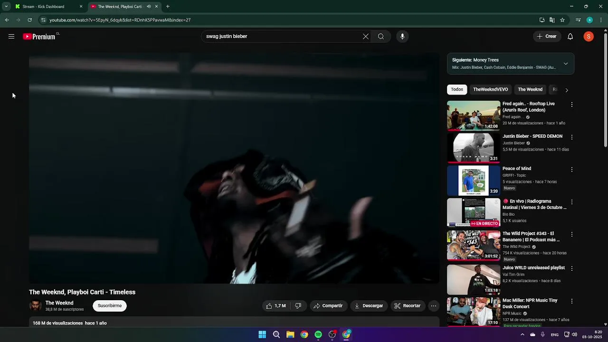Screen dimensions: 608x342
Task: Open options for Radiograma Matinal stream
Action: 572,202
